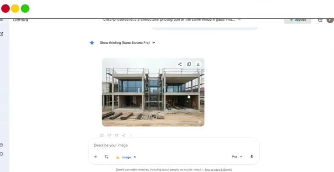334x172 pixels.
Task: Remove the Image tool chip
Action: tap(135, 157)
